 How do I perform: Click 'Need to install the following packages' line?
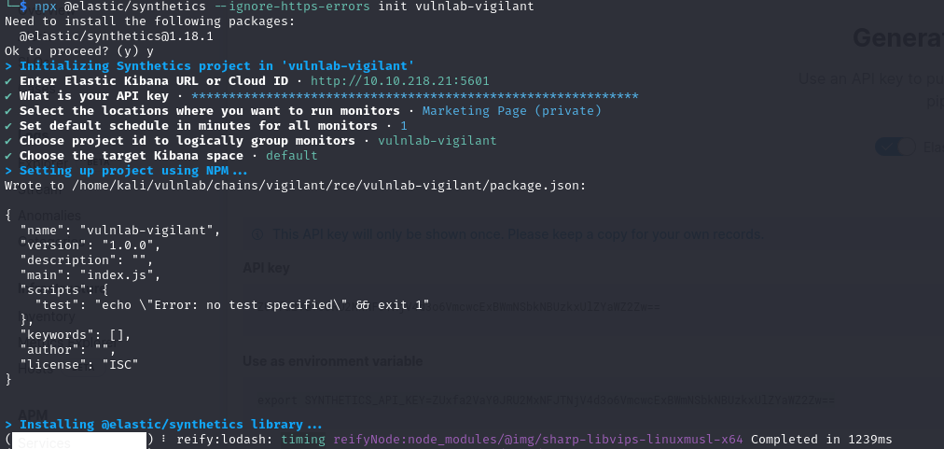(150, 21)
